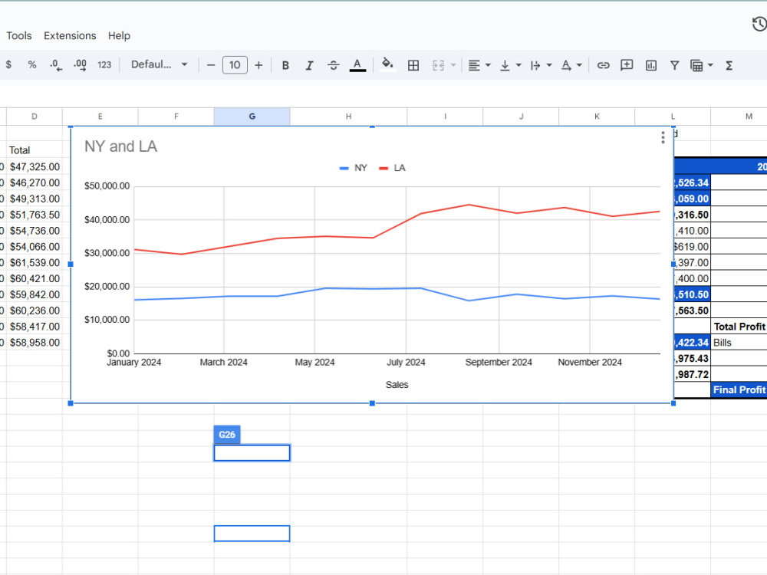Select cell with $54,066.00

35,246
